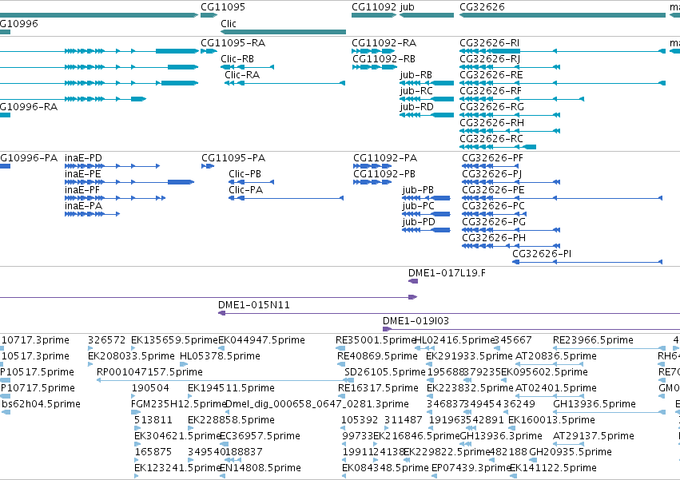Screen dimensions: 680x480
Task: Click EST GH20935.5prime
Action: [571, 452]
